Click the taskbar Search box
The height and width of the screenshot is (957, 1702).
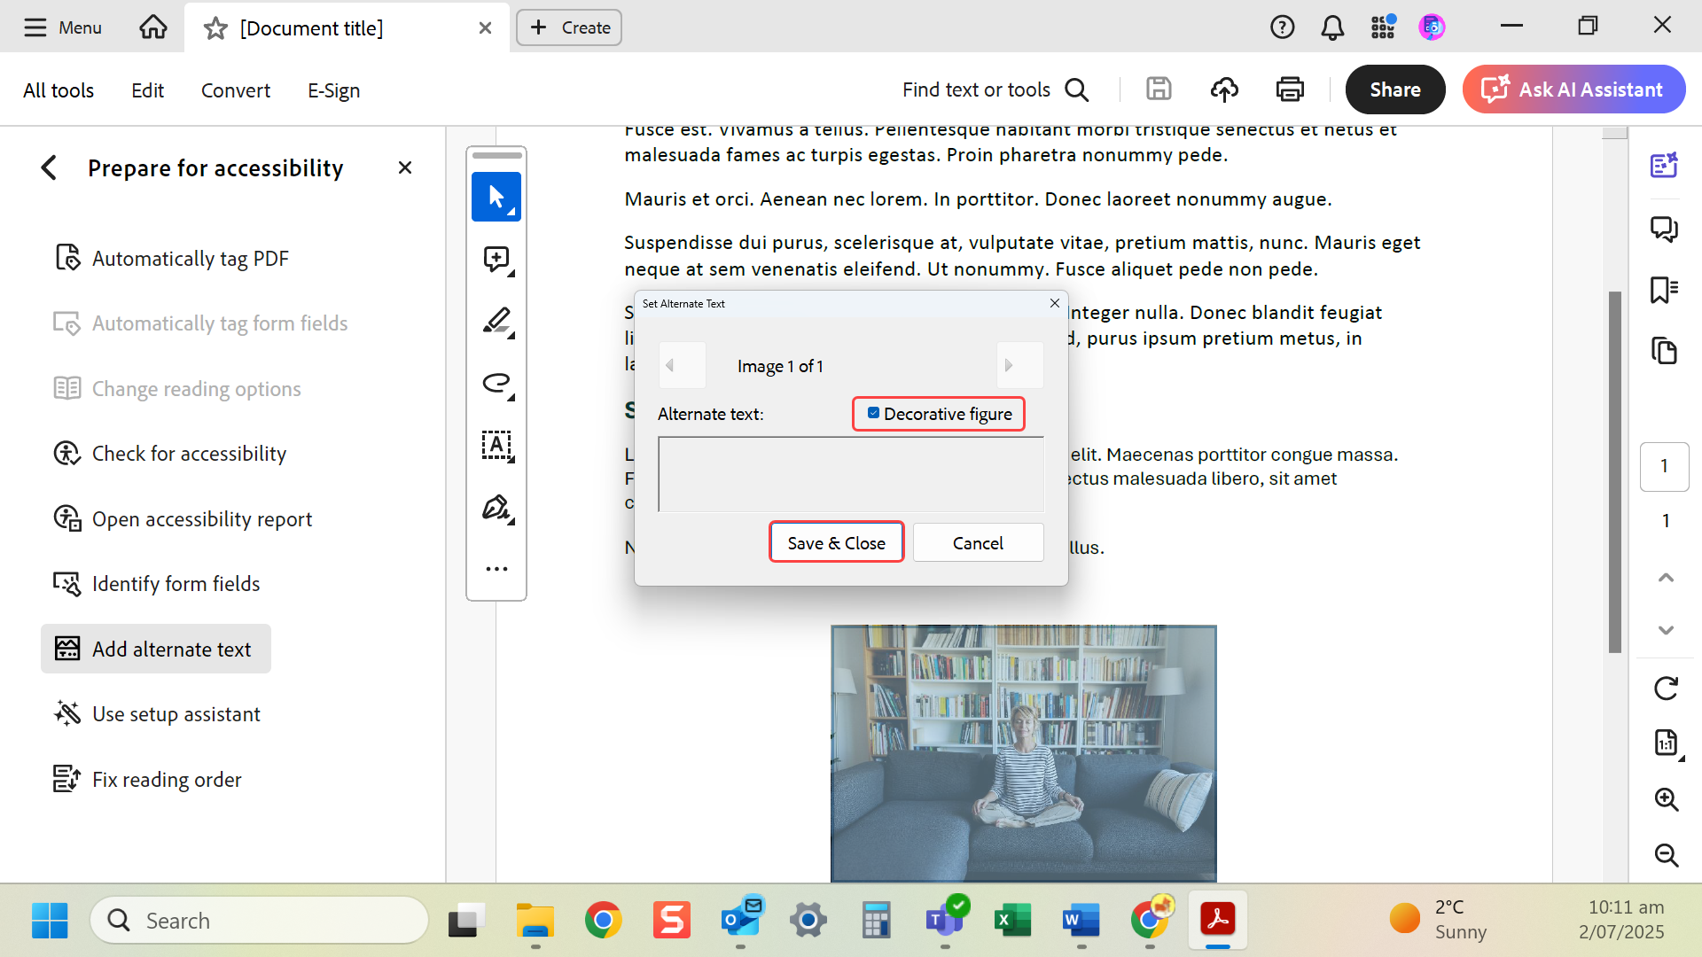pyautogui.click(x=260, y=921)
